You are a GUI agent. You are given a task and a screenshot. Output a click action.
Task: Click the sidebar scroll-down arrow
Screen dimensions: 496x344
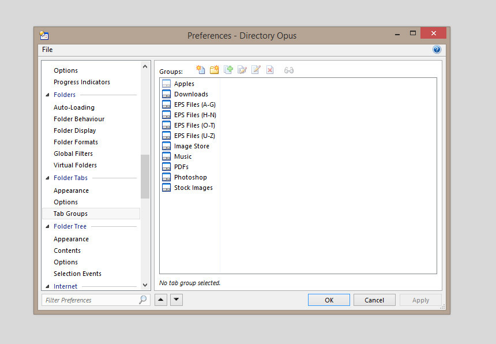click(145, 285)
